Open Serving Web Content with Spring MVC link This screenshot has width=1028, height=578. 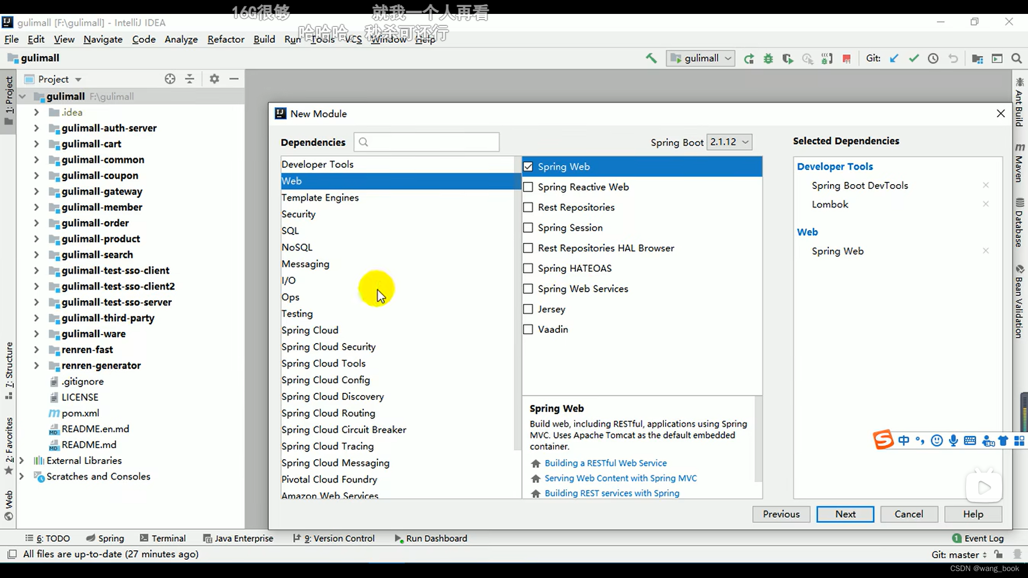pos(621,478)
